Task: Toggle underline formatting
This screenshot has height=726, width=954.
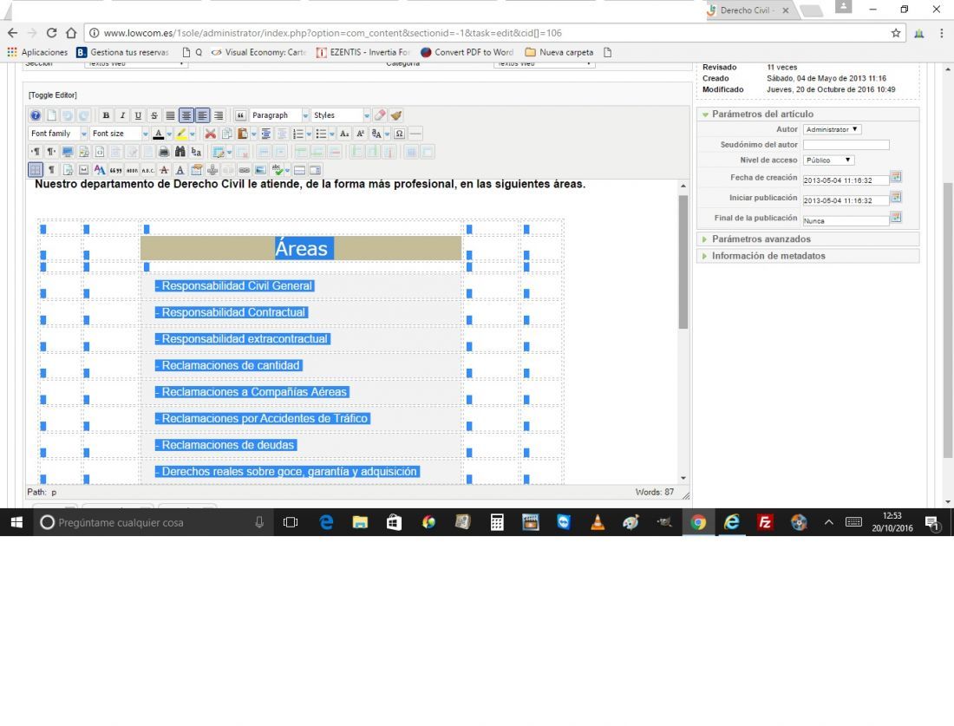Action: click(x=138, y=115)
